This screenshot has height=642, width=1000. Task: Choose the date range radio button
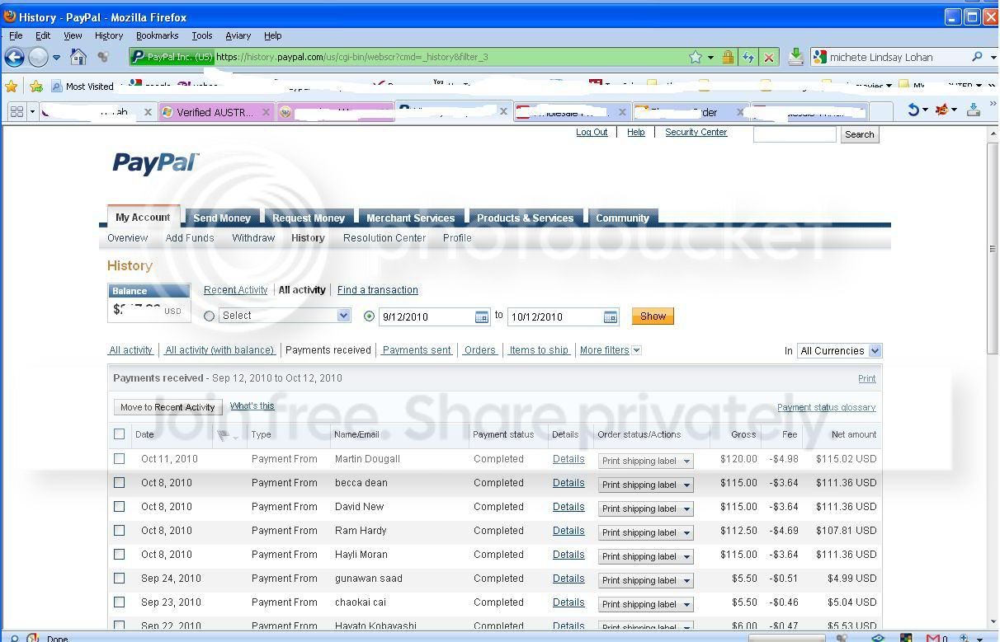coord(369,316)
